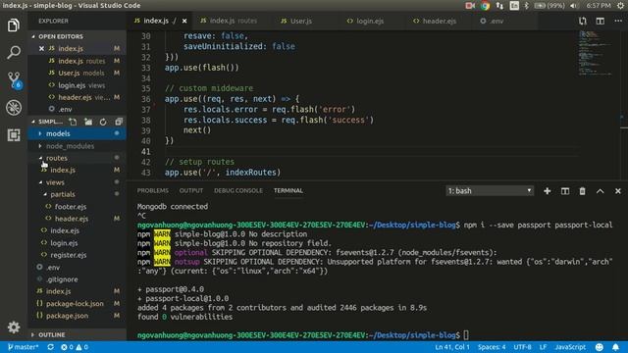Image resolution: width=628 pixels, height=353 pixels.
Task: Open the Problems panel tab
Action: click(x=153, y=191)
